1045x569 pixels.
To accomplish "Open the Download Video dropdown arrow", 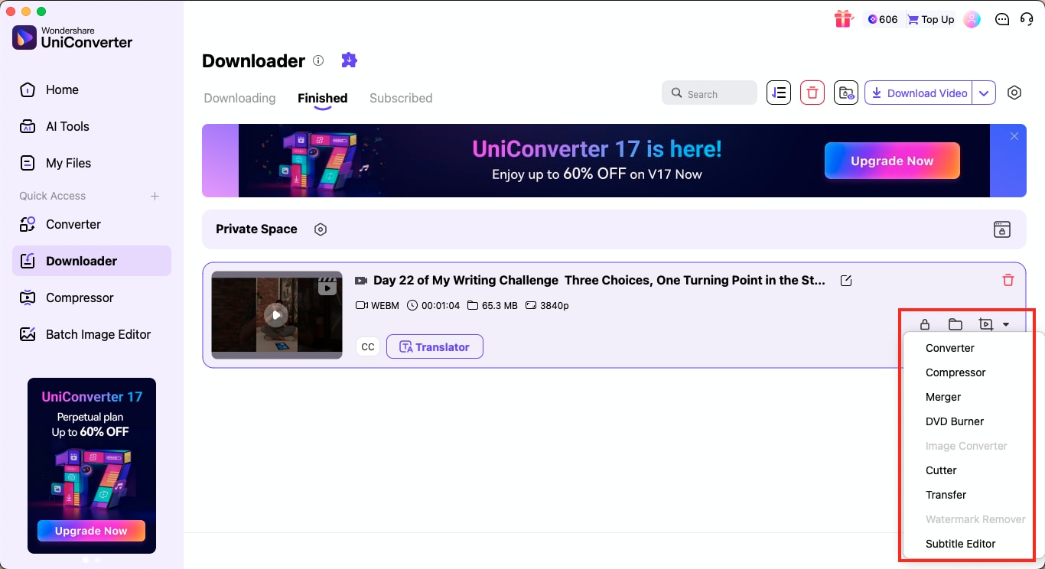I will [985, 93].
